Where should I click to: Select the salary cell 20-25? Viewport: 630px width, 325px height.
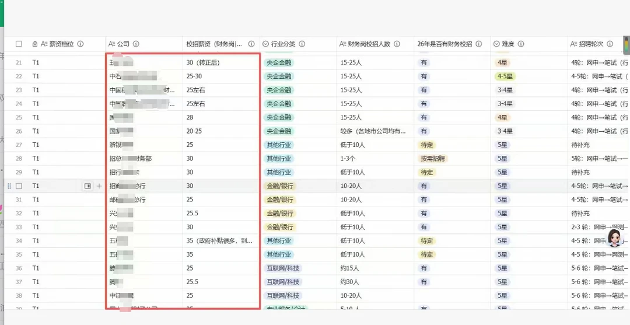click(222, 131)
